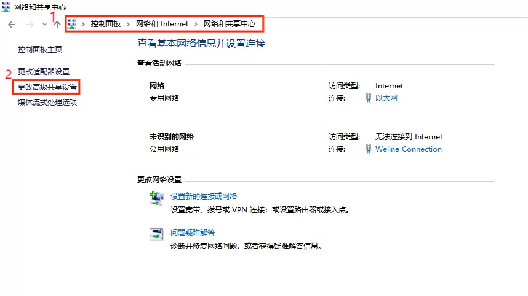
Task: Click the Forward navigation arrow
Action: (x=29, y=24)
